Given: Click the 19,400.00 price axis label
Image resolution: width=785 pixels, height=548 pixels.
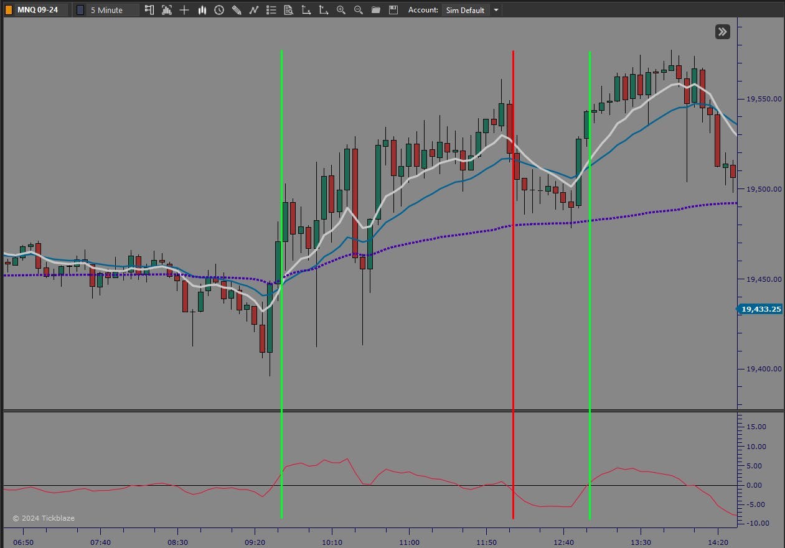Looking at the screenshot, I should pyautogui.click(x=763, y=369).
